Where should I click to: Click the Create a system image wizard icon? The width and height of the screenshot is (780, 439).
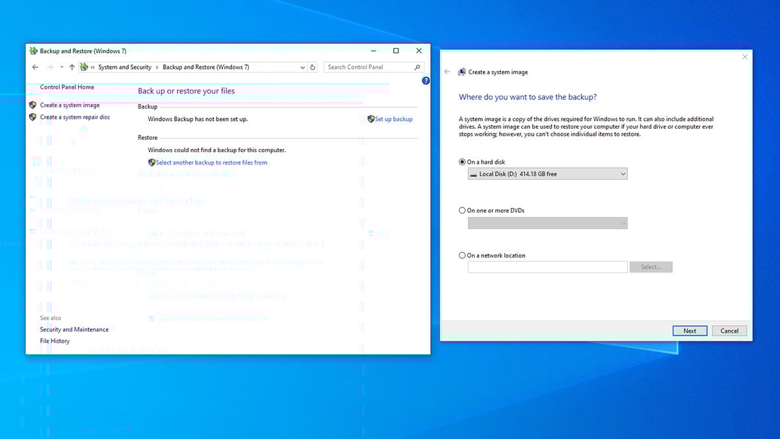(462, 72)
